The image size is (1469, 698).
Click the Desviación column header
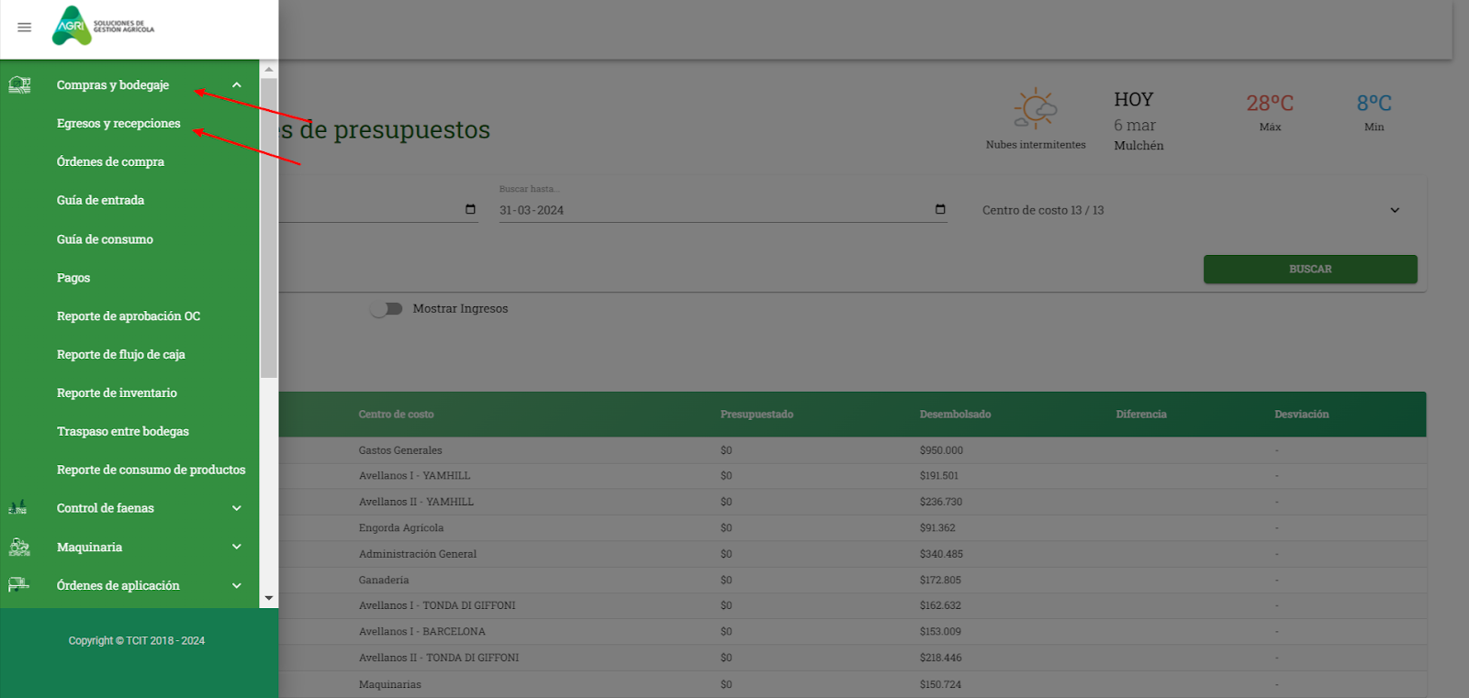pos(1301,415)
